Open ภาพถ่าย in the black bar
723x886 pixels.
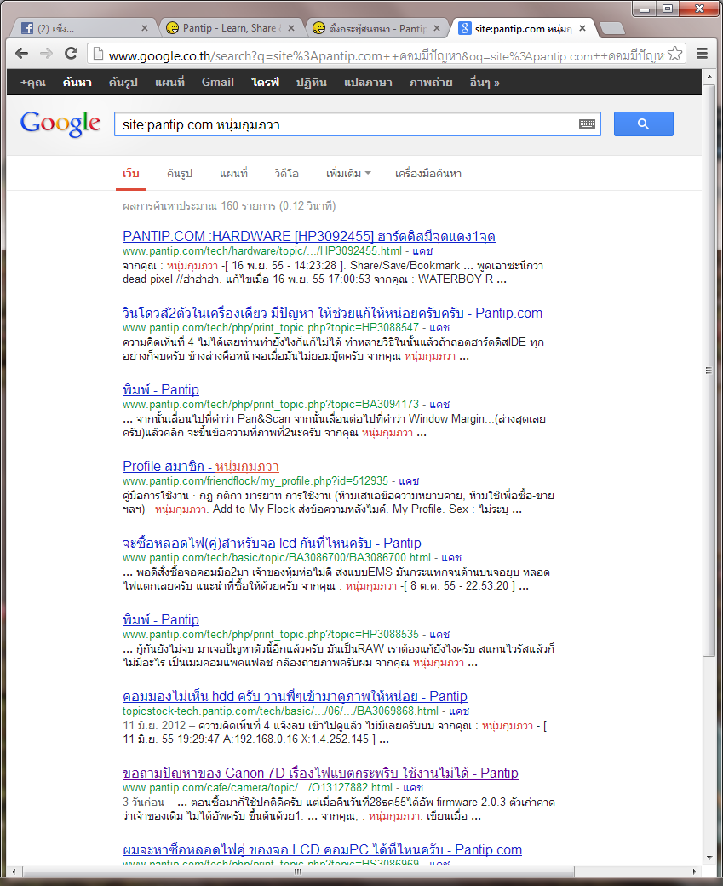pos(431,83)
